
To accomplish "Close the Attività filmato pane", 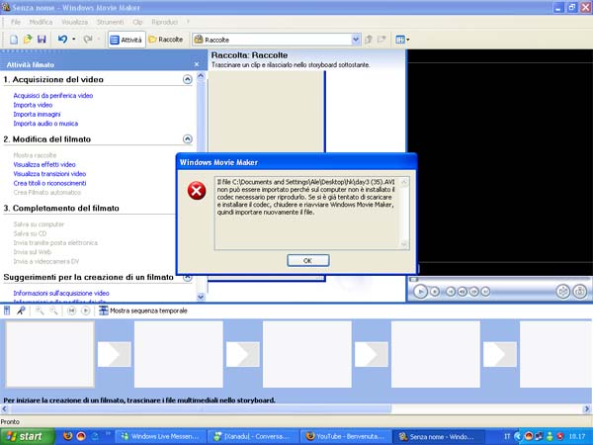I will [197, 64].
